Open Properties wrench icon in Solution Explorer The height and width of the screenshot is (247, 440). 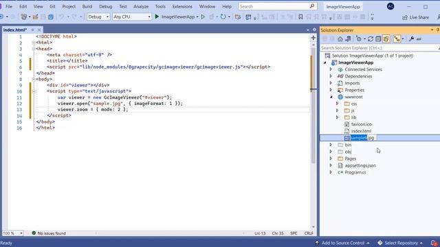click(411, 39)
